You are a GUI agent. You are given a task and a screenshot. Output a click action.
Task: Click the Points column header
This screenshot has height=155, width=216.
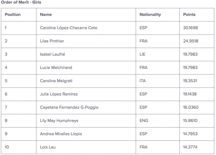click(189, 14)
